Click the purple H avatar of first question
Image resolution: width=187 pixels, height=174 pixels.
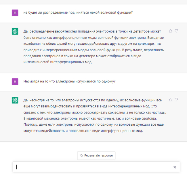[x=15, y=13]
